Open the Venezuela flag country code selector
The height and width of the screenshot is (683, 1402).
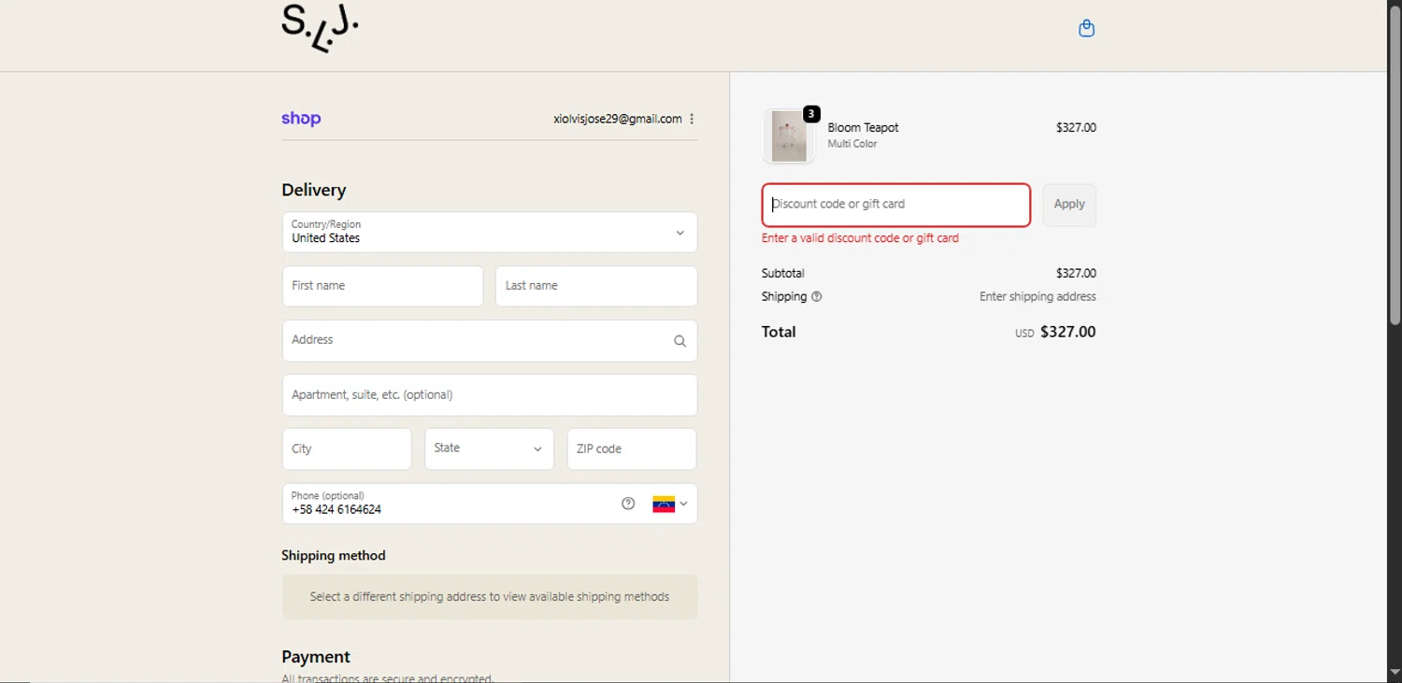(x=670, y=504)
